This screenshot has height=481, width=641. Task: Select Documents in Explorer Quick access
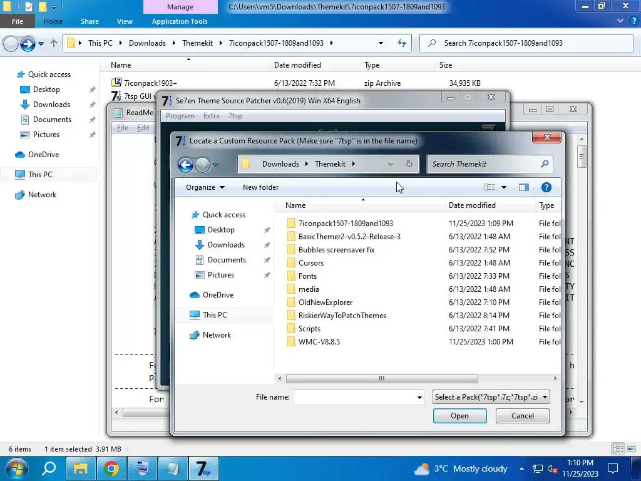pyautogui.click(x=52, y=120)
